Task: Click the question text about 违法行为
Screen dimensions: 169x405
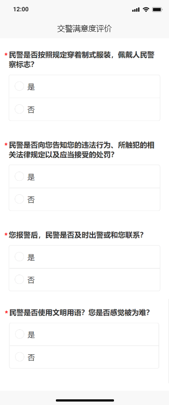Action: [81, 150]
